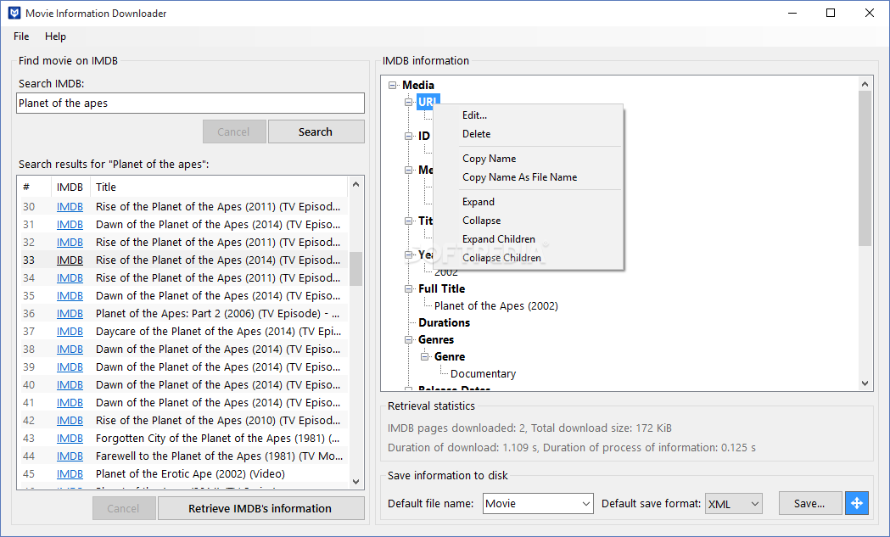Screen dimensions: 890x537
Task: Choose Expand in the context menu
Action: (478, 202)
